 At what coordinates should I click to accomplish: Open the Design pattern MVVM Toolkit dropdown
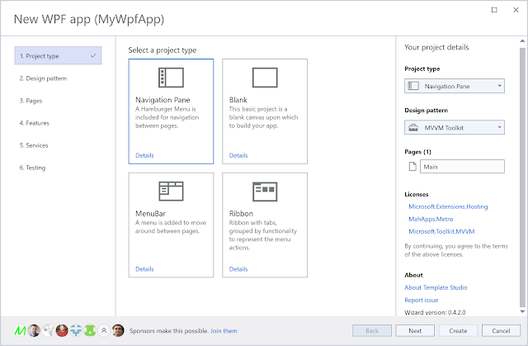(x=455, y=127)
